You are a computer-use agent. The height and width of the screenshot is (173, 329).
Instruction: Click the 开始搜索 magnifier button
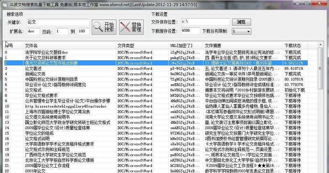point(104,27)
